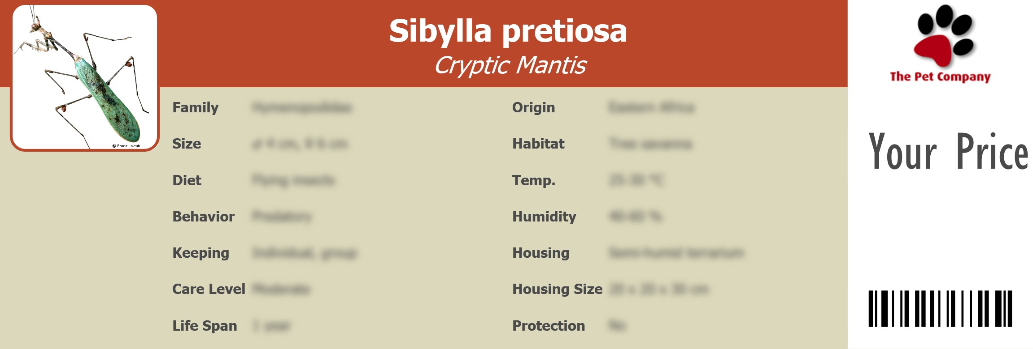1033x349 pixels.
Task: Select the "Protection" label
Action: tap(549, 326)
